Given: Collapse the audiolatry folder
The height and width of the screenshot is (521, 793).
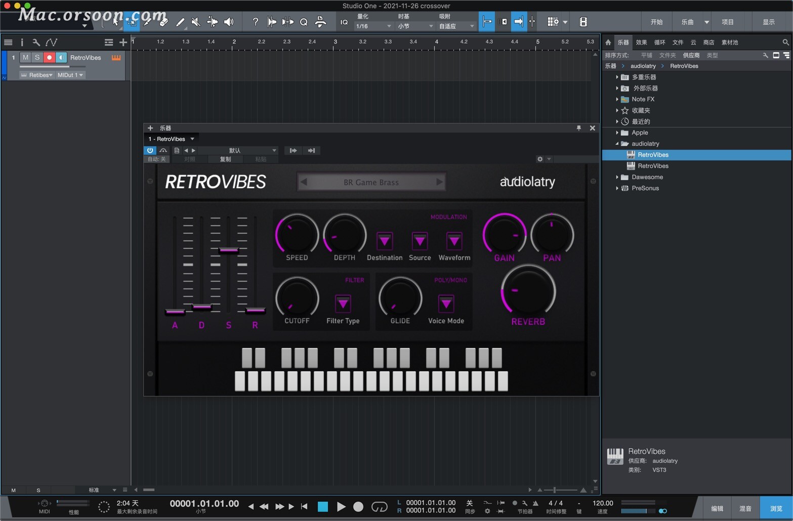Looking at the screenshot, I should pos(617,144).
